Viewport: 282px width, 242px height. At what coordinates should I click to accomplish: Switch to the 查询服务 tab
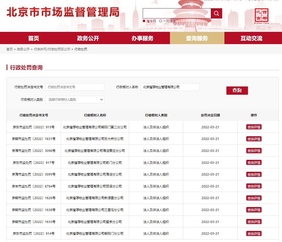tap(197, 38)
